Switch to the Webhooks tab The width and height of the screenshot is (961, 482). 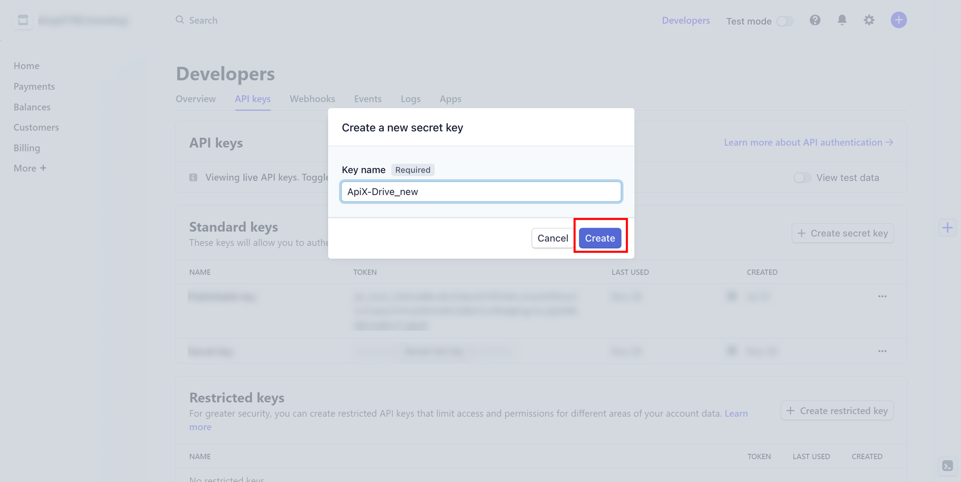click(312, 99)
